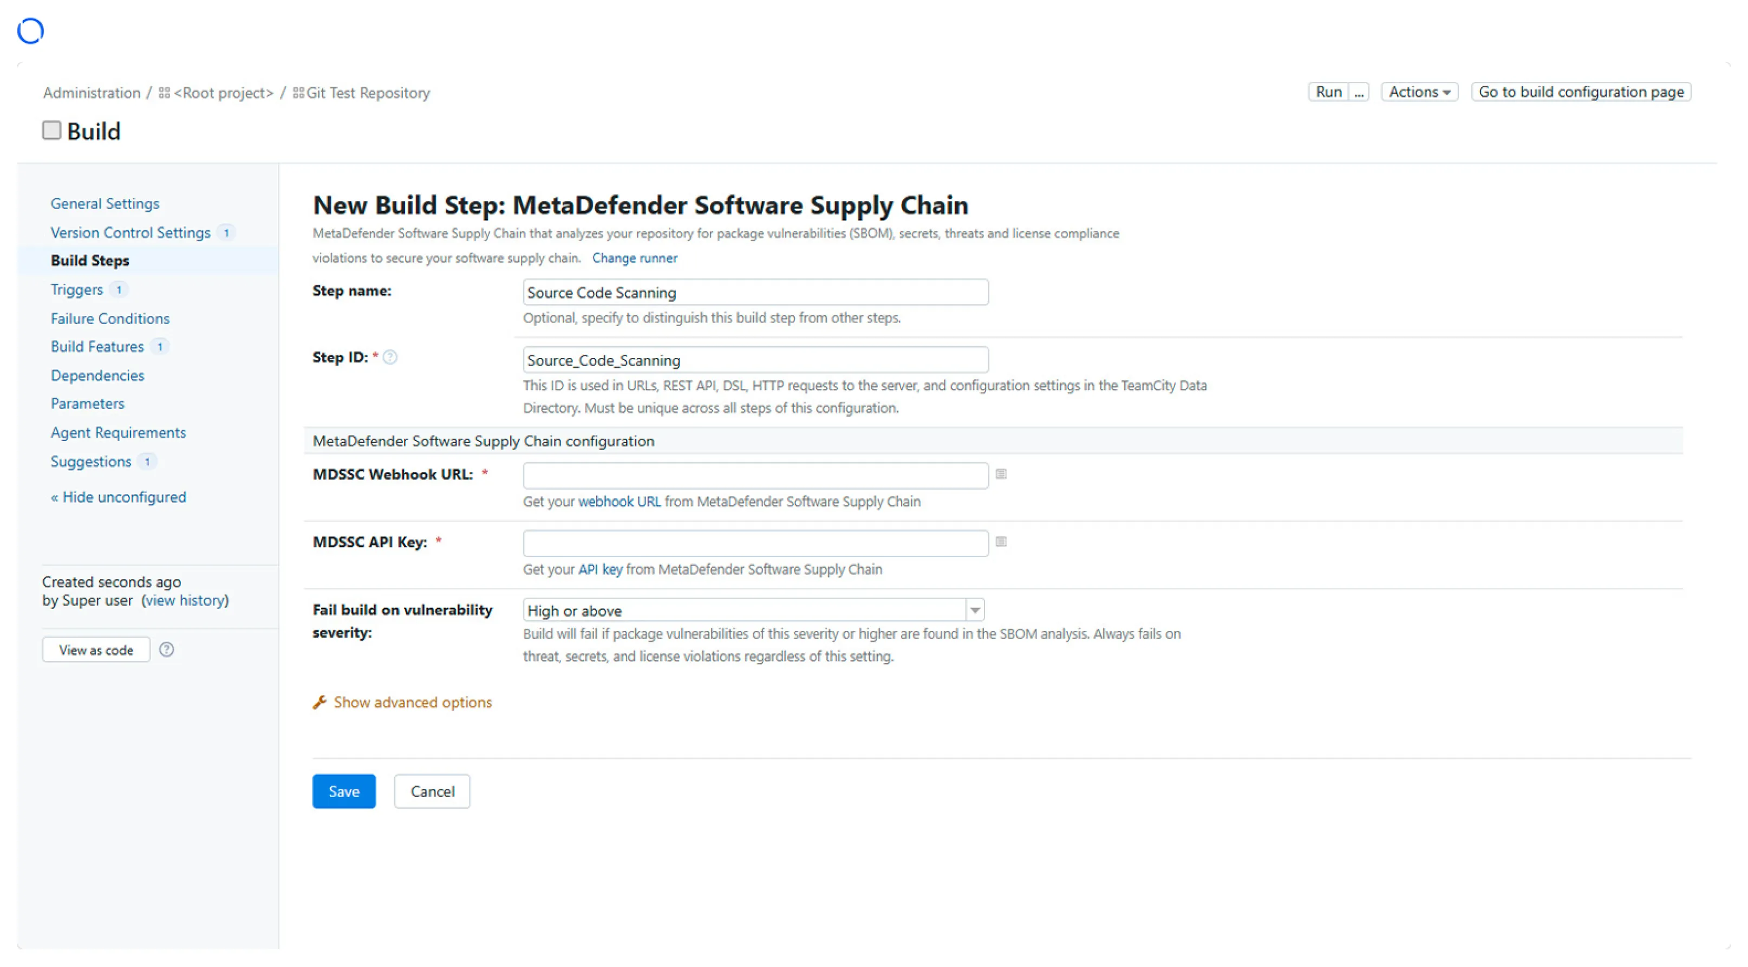Image resolution: width=1748 pixels, height=967 pixels.
Task: Open parameter picker icon beside API Key field
Action: [1001, 542]
